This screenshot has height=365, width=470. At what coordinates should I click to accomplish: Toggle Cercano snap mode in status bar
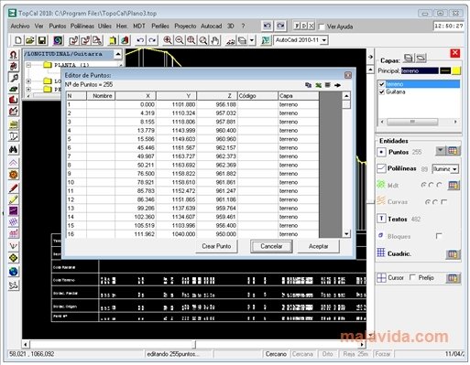pos(276,354)
